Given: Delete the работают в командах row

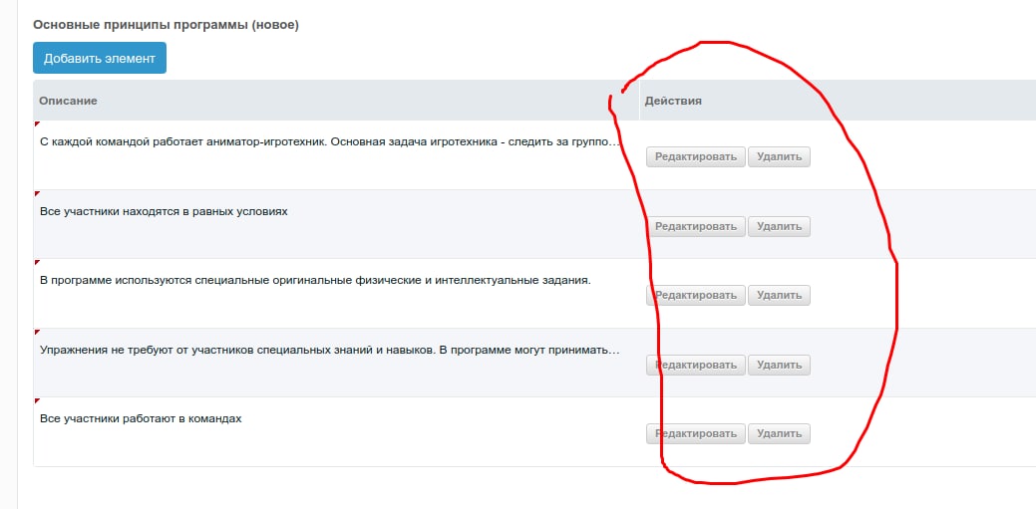Looking at the screenshot, I should pyautogui.click(x=779, y=433).
